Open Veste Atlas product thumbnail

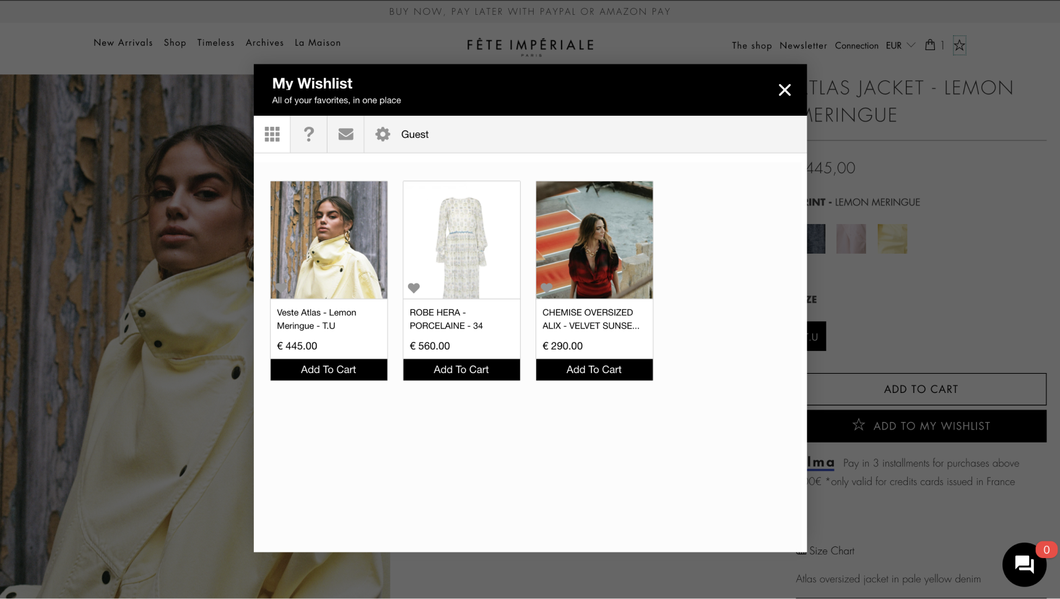[329, 240]
